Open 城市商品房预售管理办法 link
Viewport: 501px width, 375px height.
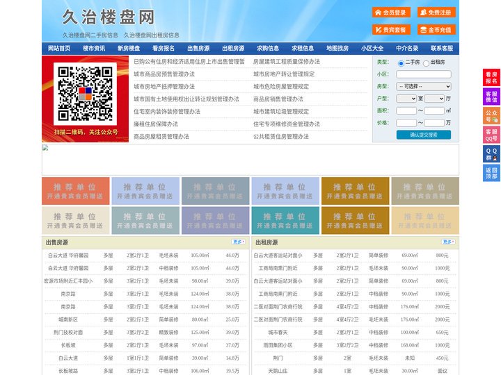[164, 74]
